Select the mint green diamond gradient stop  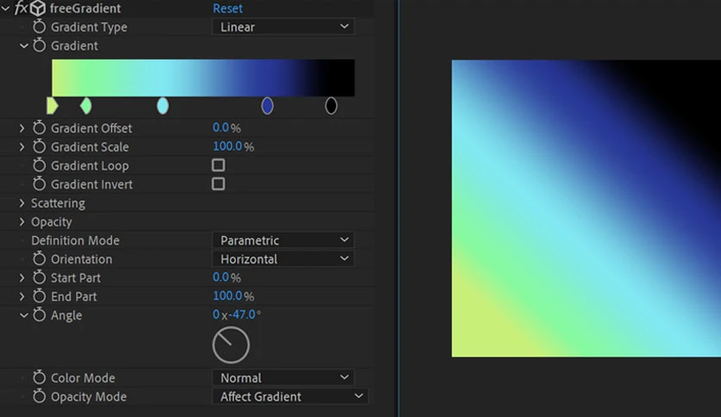(85, 106)
